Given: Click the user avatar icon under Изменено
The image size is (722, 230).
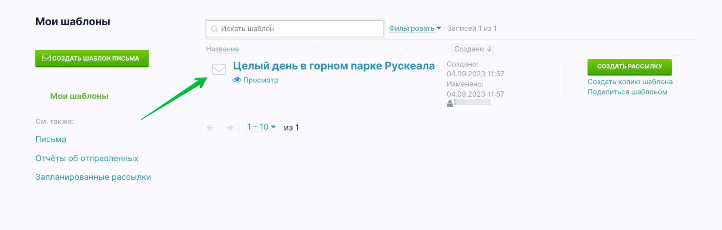Looking at the screenshot, I should [450, 103].
